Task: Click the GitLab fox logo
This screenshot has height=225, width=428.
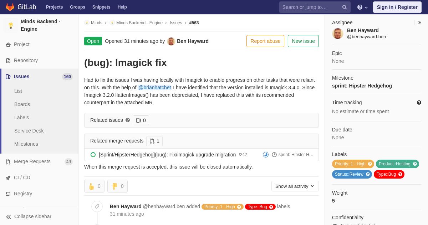Action: (10, 7)
